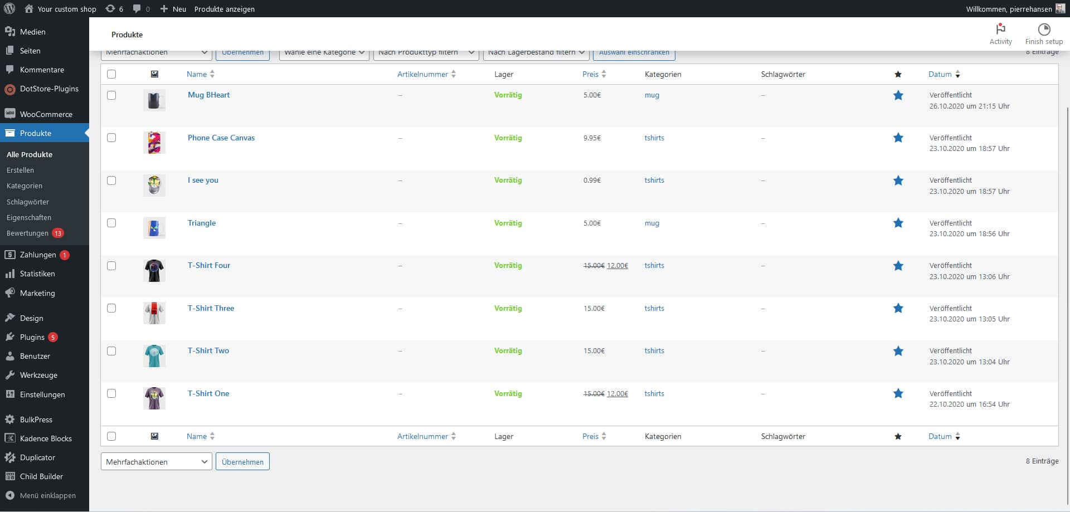Open the WooCommerce sidebar icon
This screenshot has height=512, width=1070.
[x=9, y=114]
